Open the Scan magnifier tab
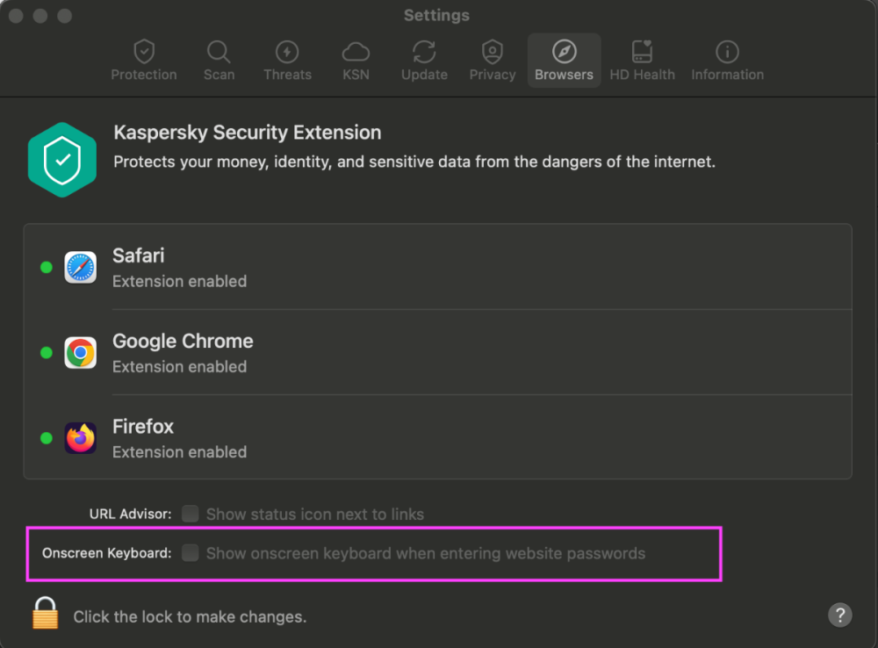Image resolution: width=878 pixels, height=648 pixels. tap(219, 61)
